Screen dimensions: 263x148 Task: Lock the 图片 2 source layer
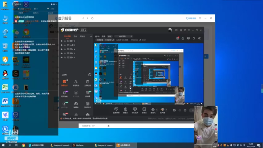(x=65, y=41)
